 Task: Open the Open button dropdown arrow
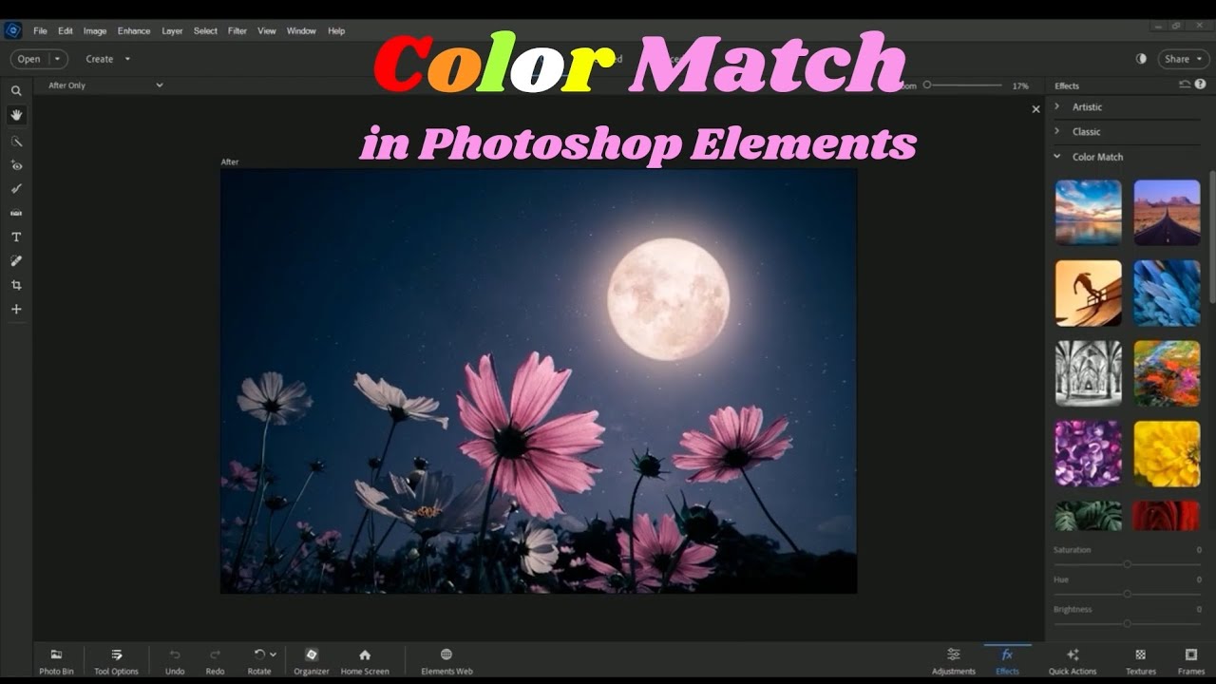[58, 59]
